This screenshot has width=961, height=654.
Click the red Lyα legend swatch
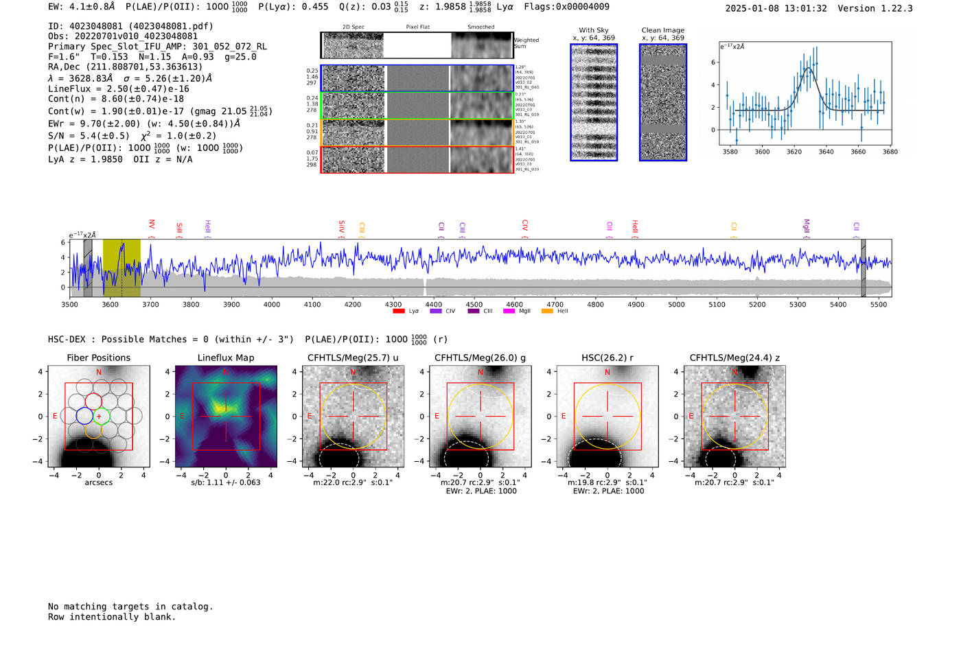(398, 311)
